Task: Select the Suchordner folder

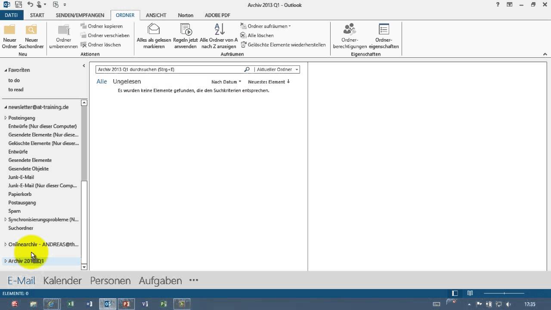Action: coord(21,228)
